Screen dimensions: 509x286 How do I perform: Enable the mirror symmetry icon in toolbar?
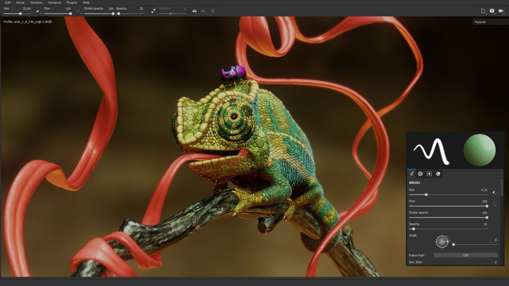click(195, 11)
